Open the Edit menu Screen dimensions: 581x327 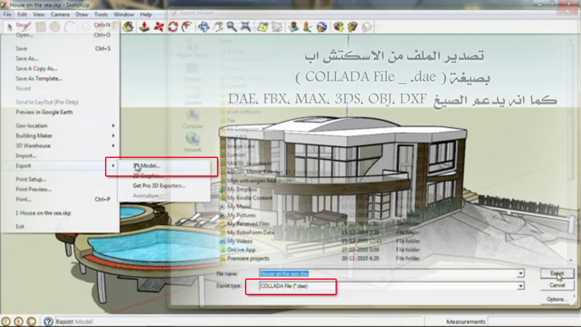[22, 14]
